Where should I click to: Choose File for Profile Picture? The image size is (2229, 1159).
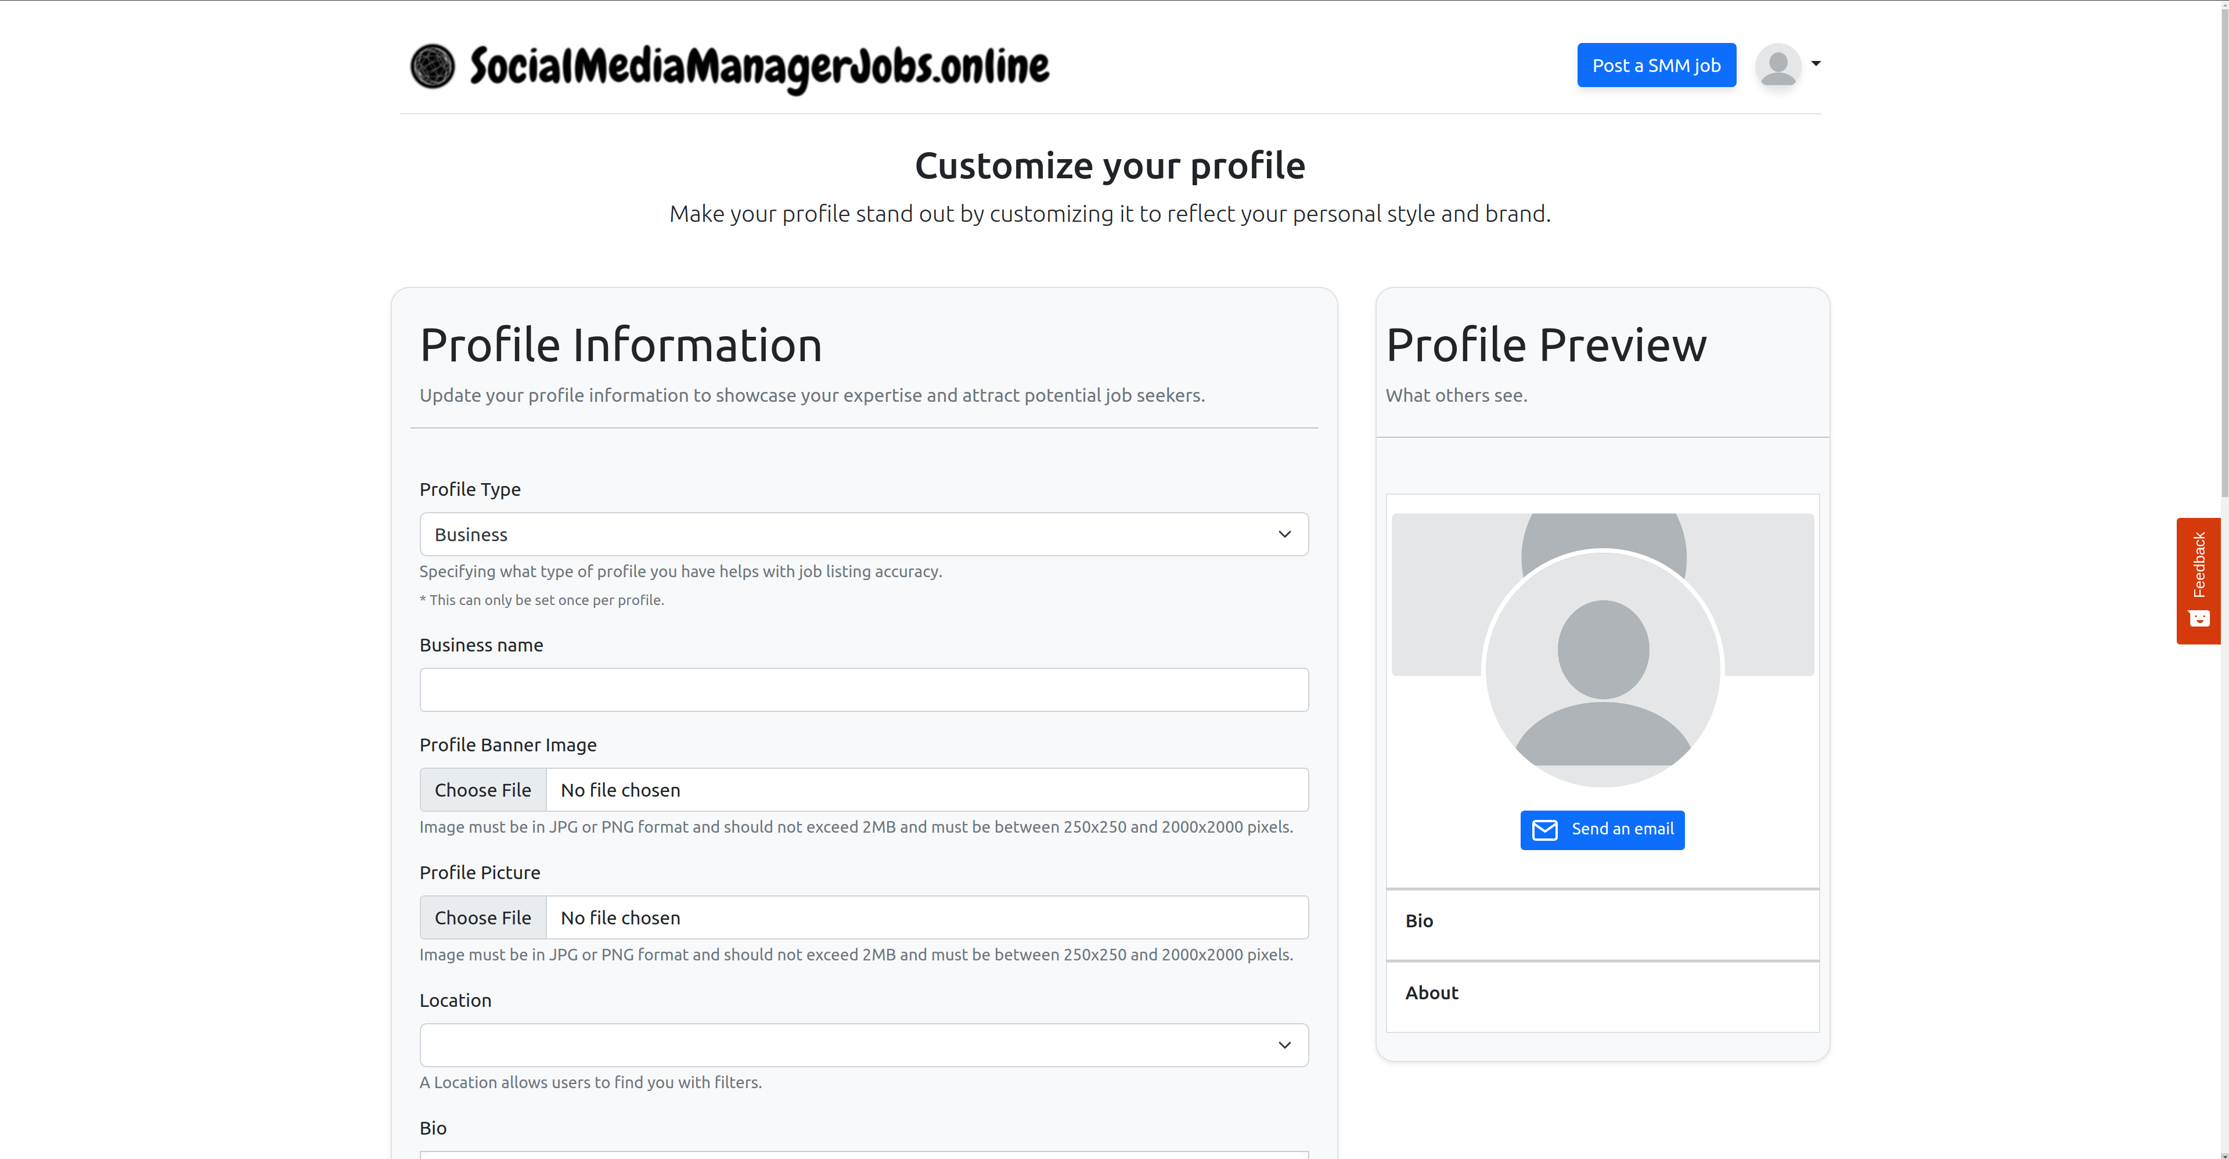point(483,917)
